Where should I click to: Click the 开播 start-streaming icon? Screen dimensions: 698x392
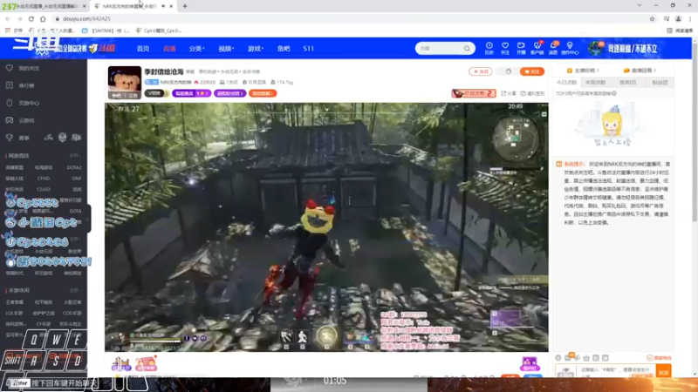point(521,48)
